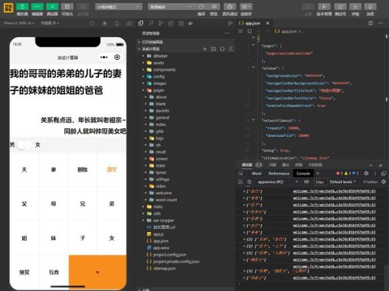The height and width of the screenshot is (291, 389).
Task: Toggle the 模拟器 simulator panel button
Action: coord(23,6)
